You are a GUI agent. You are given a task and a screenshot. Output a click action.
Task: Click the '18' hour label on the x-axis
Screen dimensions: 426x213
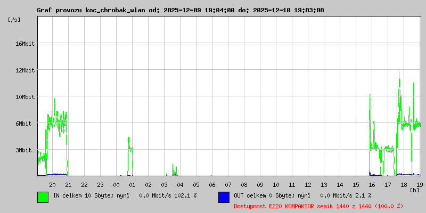(404, 185)
